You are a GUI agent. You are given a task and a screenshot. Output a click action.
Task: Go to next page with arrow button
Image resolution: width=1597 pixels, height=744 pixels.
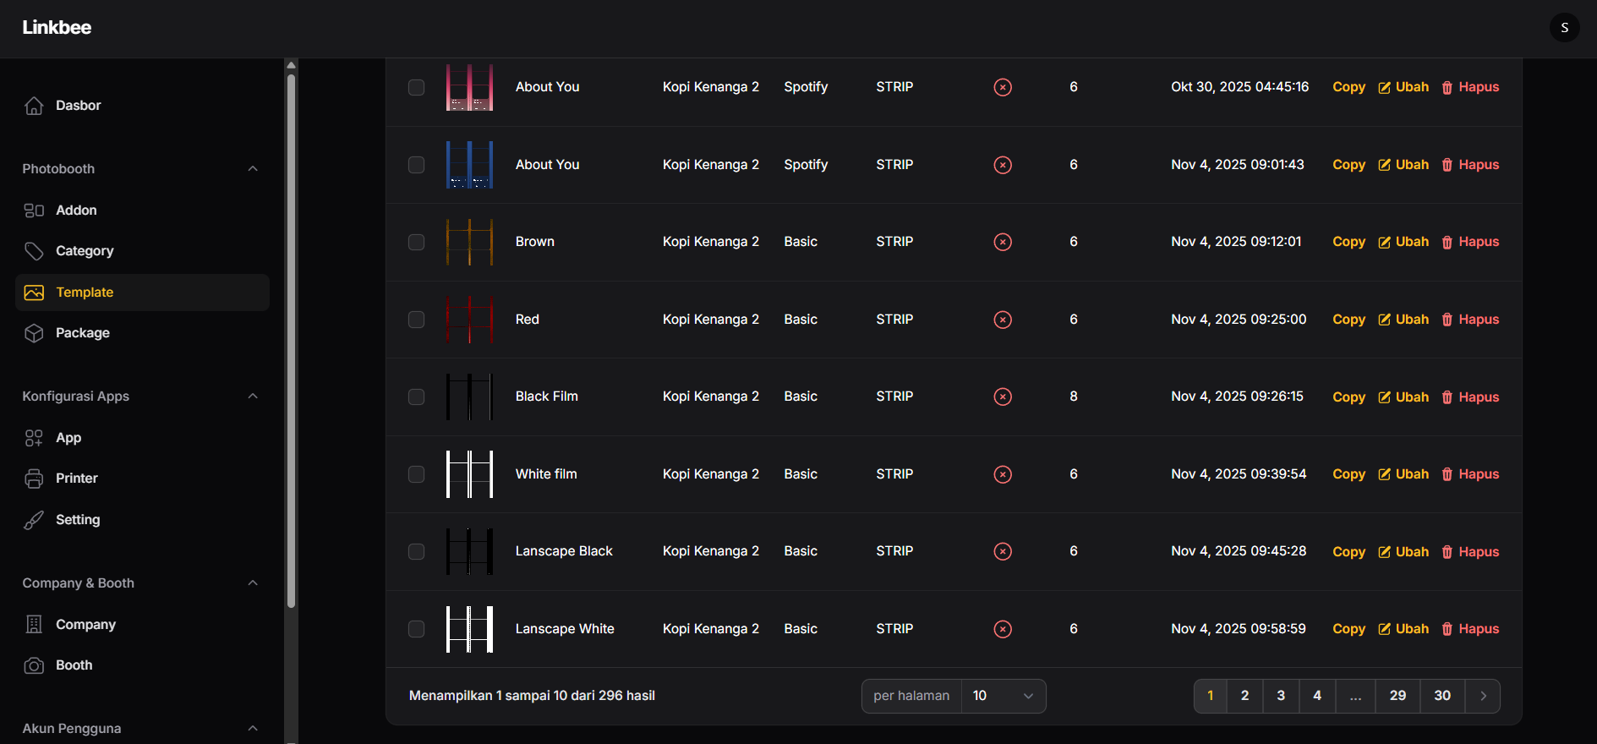point(1483,696)
